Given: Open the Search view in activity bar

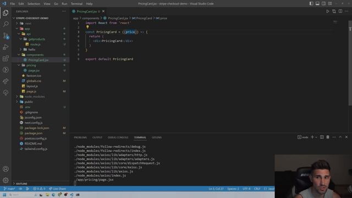Looking at the screenshot, I should pyautogui.click(x=5, y=24).
